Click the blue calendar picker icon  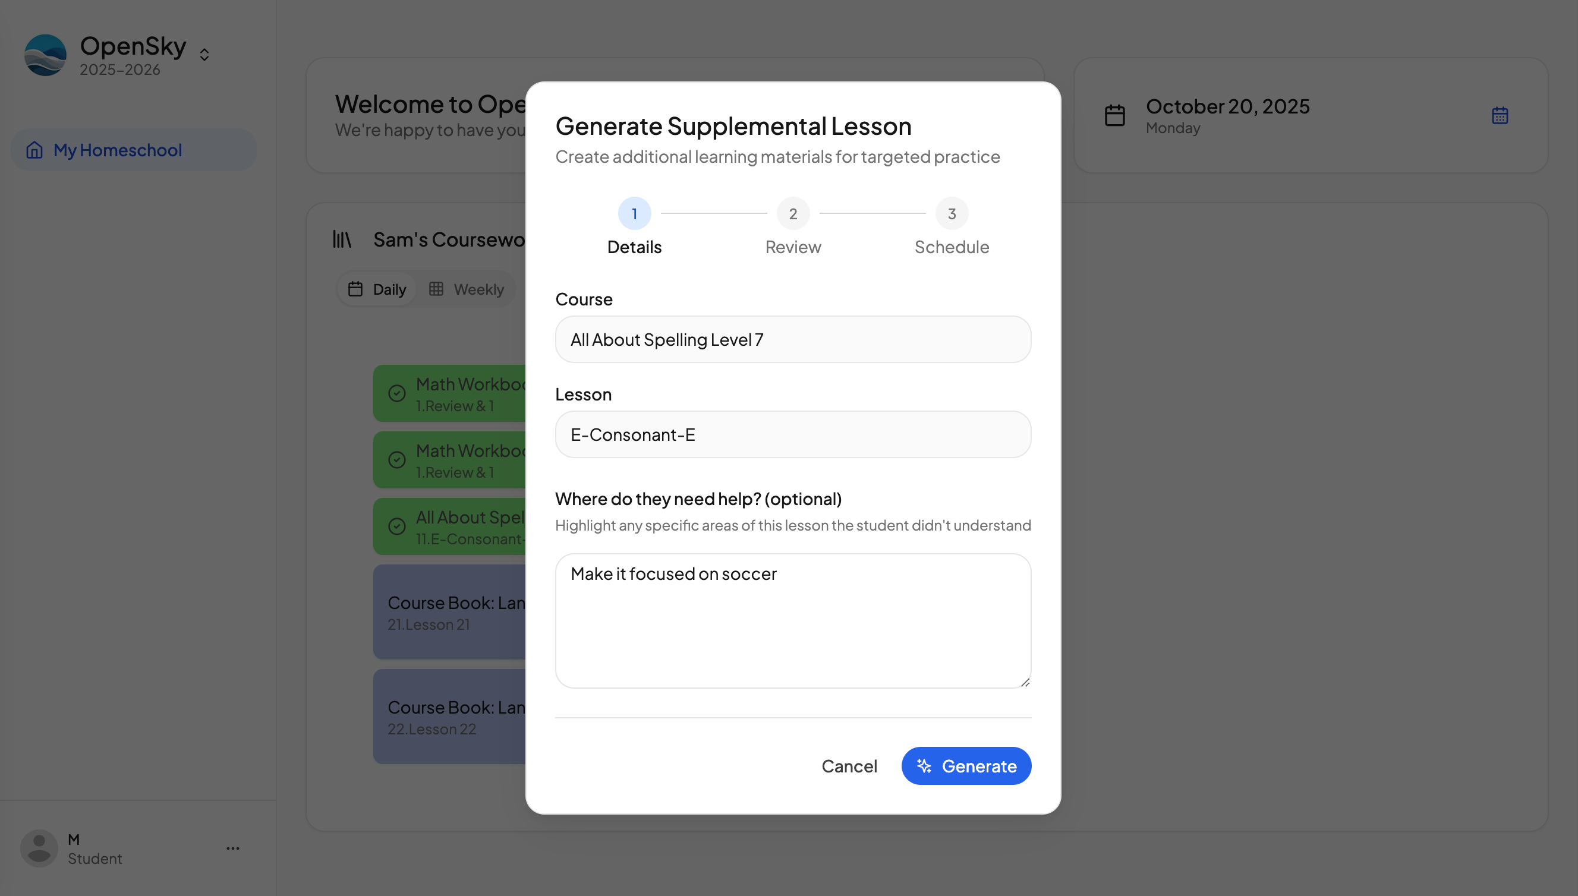coord(1499,115)
